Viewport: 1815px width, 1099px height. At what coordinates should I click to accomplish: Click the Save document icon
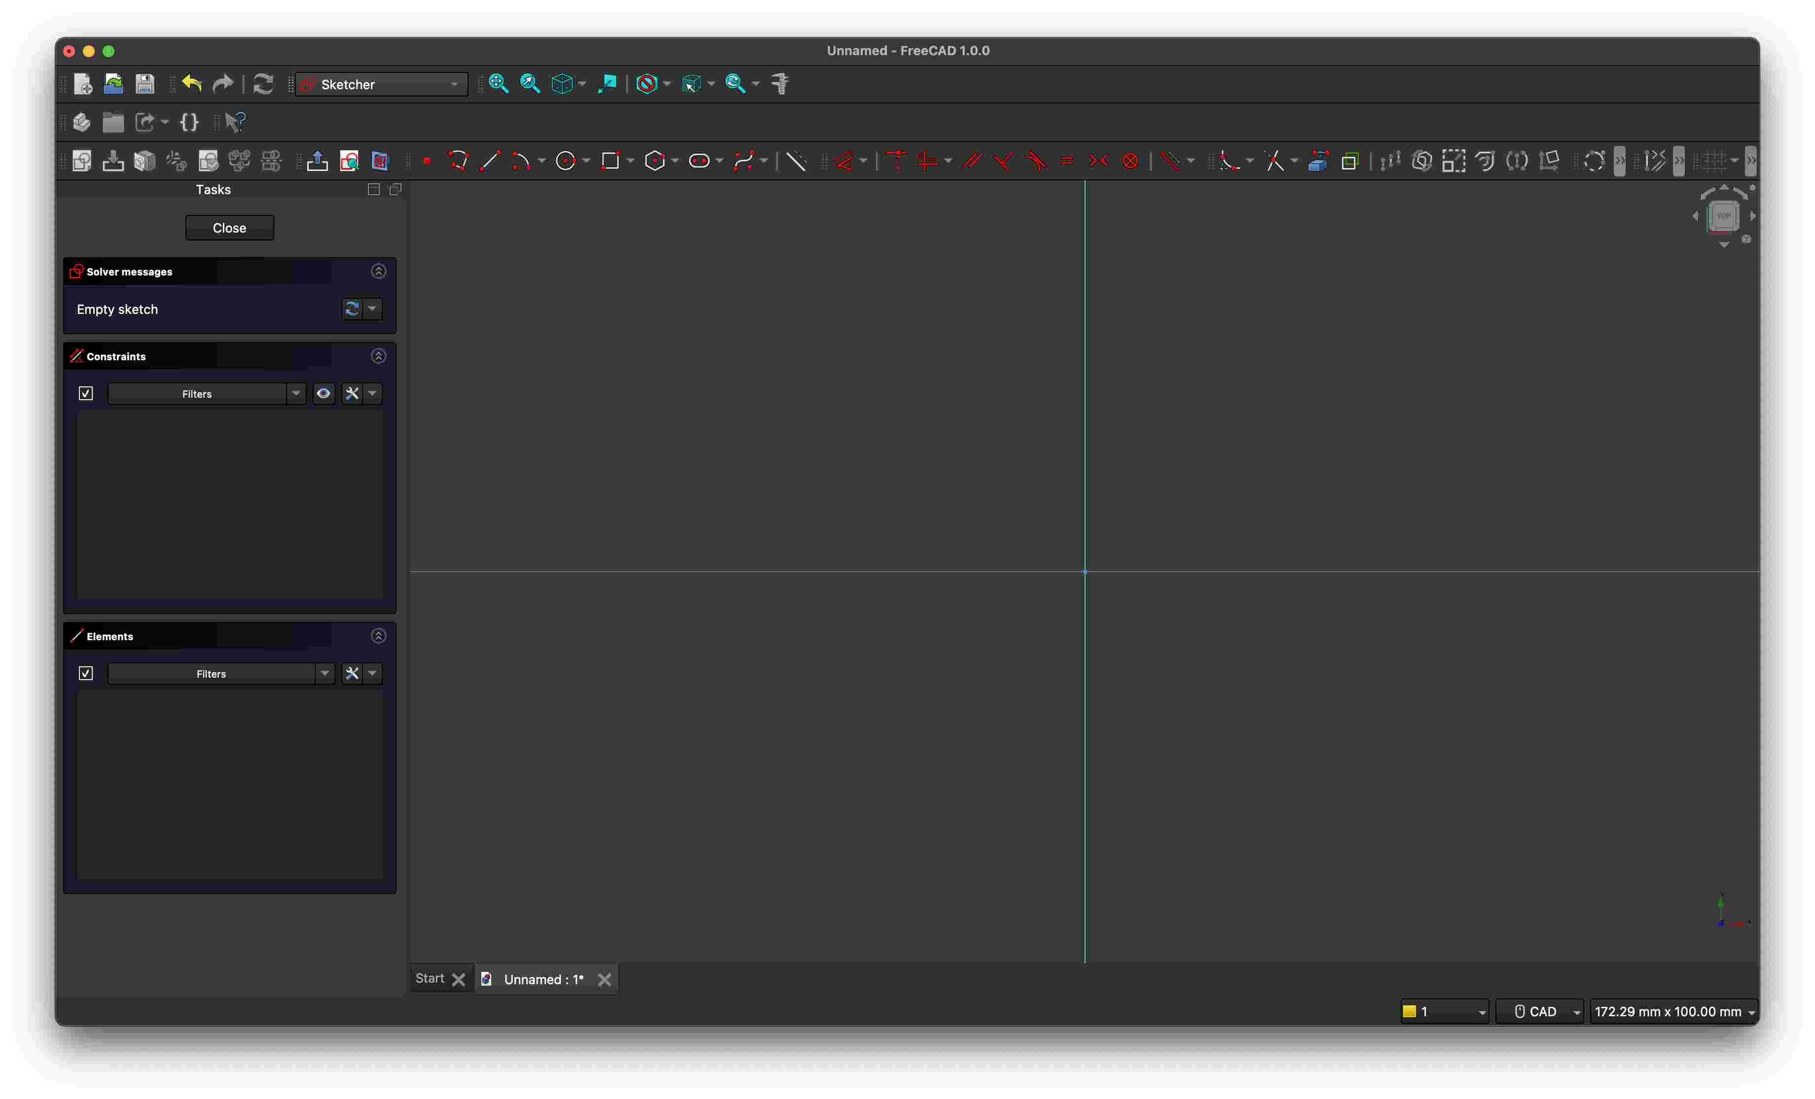[145, 84]
